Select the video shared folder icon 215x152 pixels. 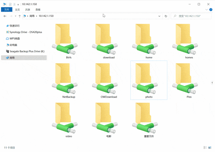pyautogui.click(x=65, y=118)
